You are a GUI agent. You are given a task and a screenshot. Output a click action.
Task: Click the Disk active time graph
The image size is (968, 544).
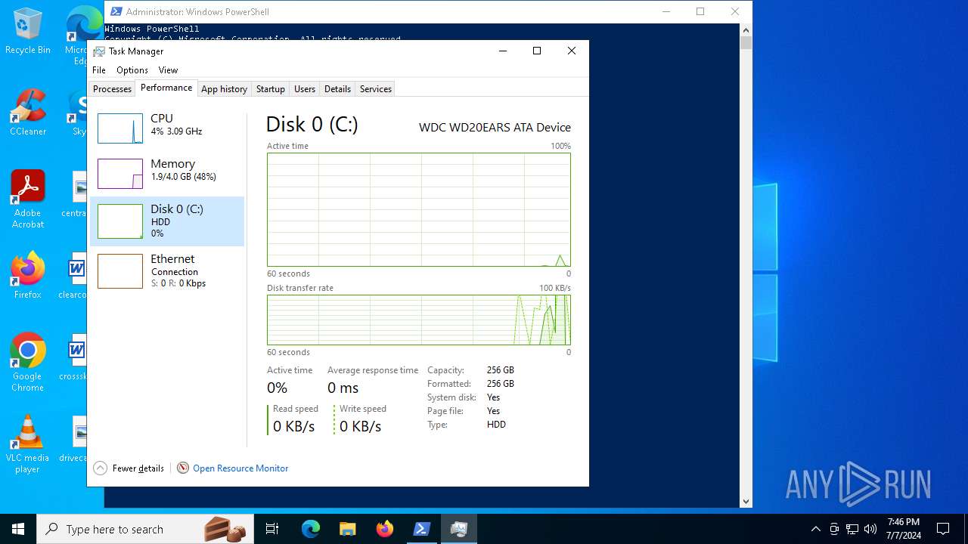(x=419, y=210)
